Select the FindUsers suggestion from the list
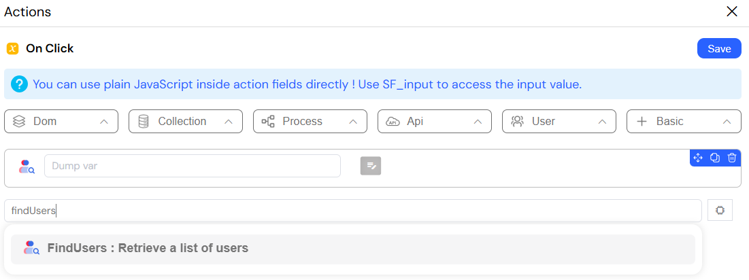Viewport: 749px width, 280px height. [353, 249]
